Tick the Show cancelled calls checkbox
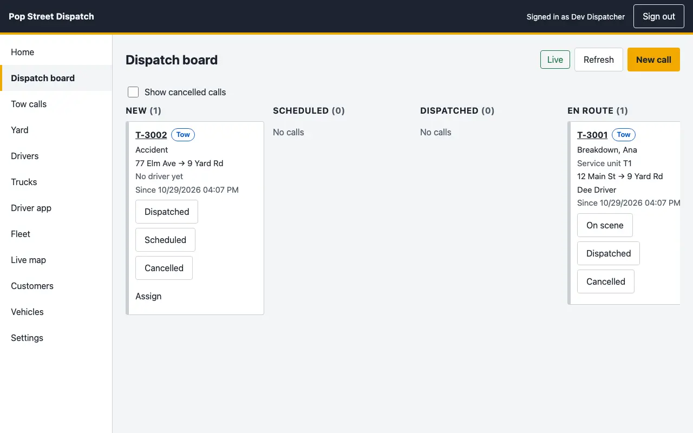The width and height of the screenshot is (693, 433). point(133,92)
